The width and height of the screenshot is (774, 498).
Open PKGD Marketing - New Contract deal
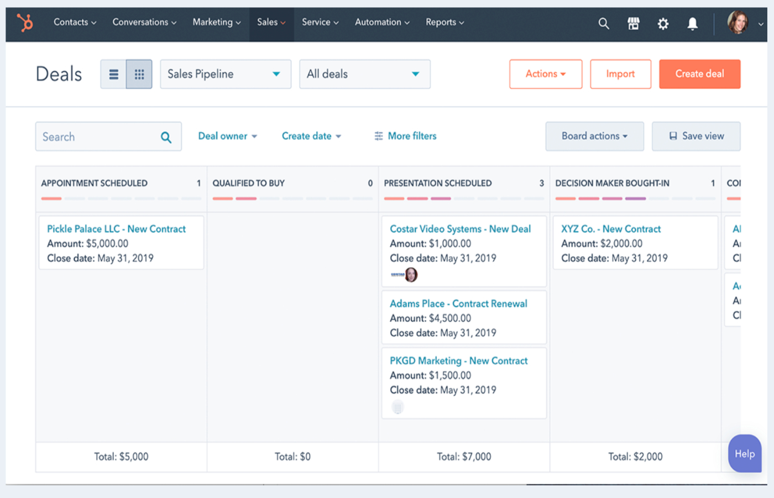[458, 361]
